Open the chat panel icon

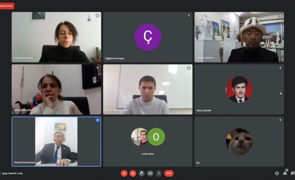tap(293, 173)
